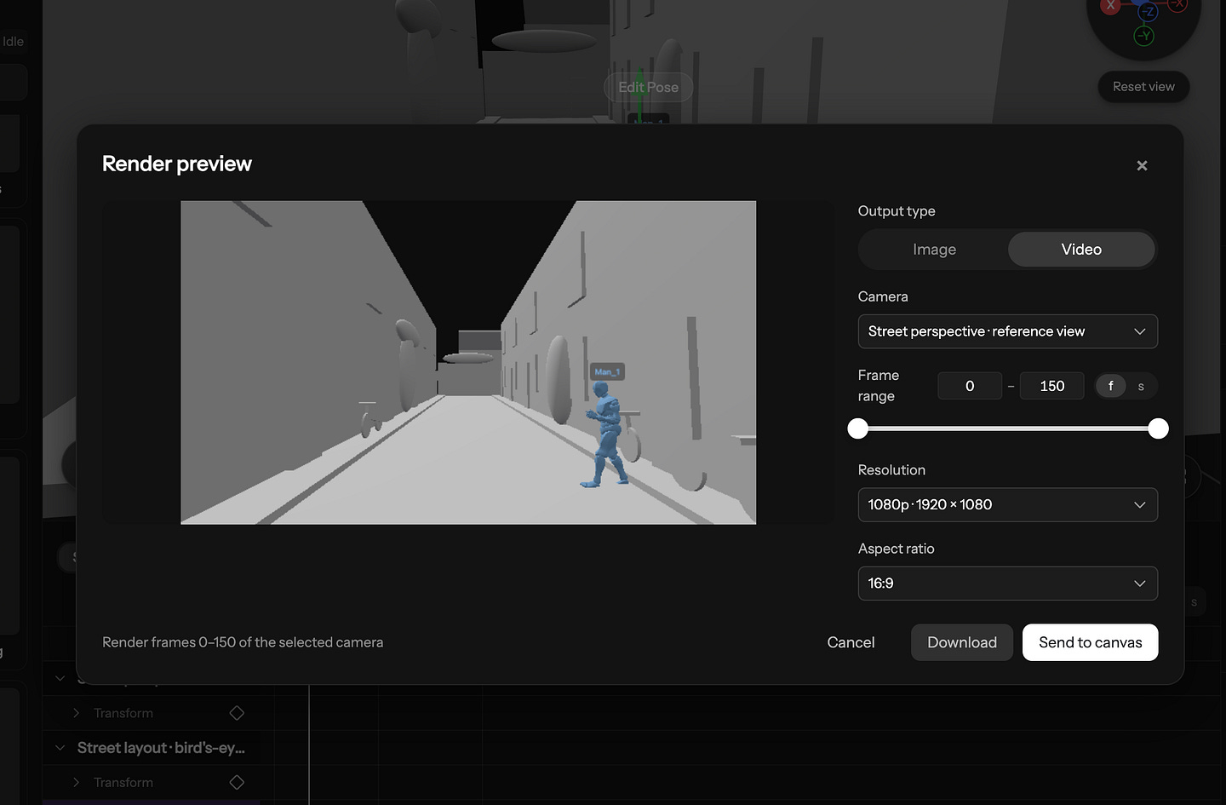Click the right frame range slider handle
This screenshot has height=805, width=1226.
[1158, 428]
